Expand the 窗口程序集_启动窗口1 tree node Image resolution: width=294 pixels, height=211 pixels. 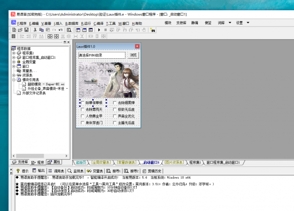[x=14, y=58]
